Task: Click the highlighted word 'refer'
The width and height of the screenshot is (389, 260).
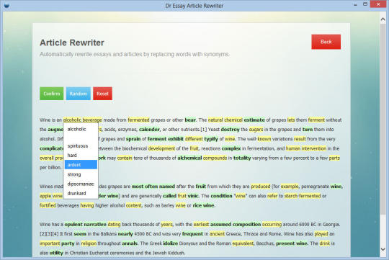Action: (x=272, y=196)
